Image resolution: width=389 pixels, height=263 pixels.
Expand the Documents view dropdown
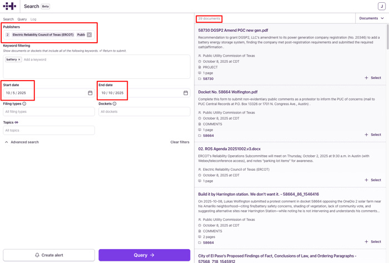point(371,18)
